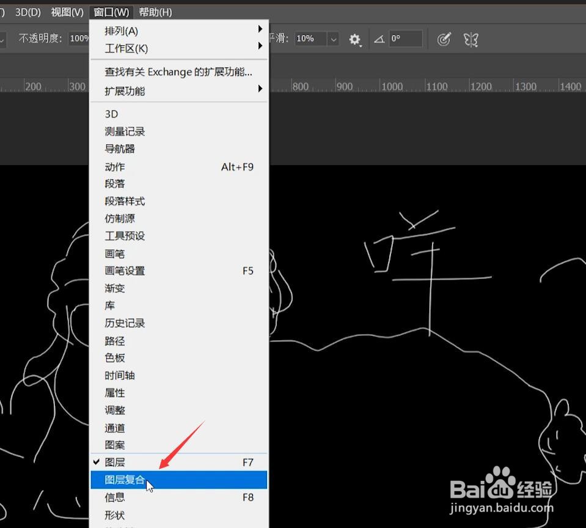The width and height of the screenshot is (586, 528).
Task: Show the 动作 panel (Alt+F9)
Action: [179, 166]
